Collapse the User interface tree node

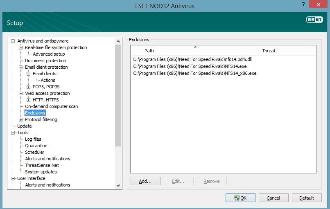(x=13, y=178)
